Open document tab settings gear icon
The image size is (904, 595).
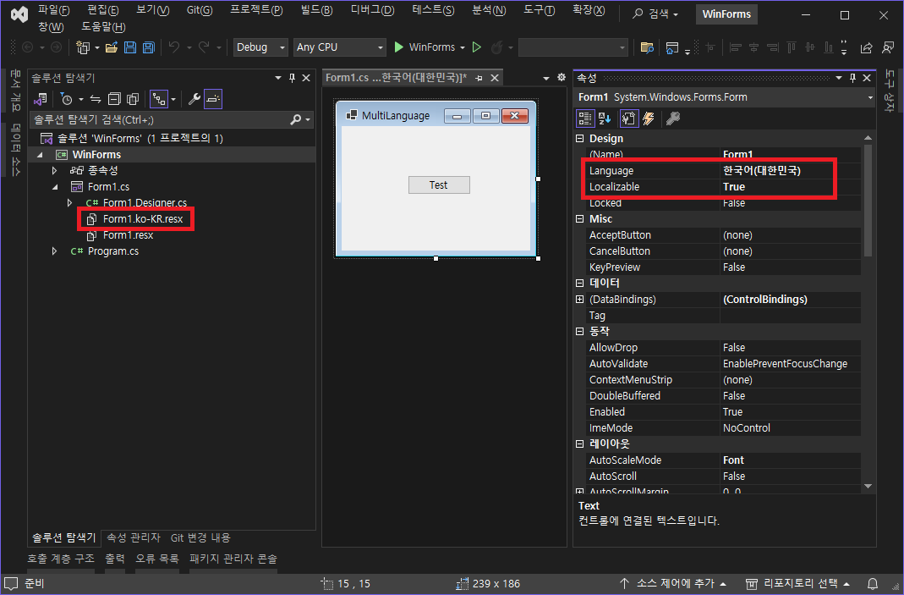(562, 77)
